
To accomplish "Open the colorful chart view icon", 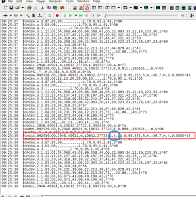I will pyautogui.click(x=125, y=8).
